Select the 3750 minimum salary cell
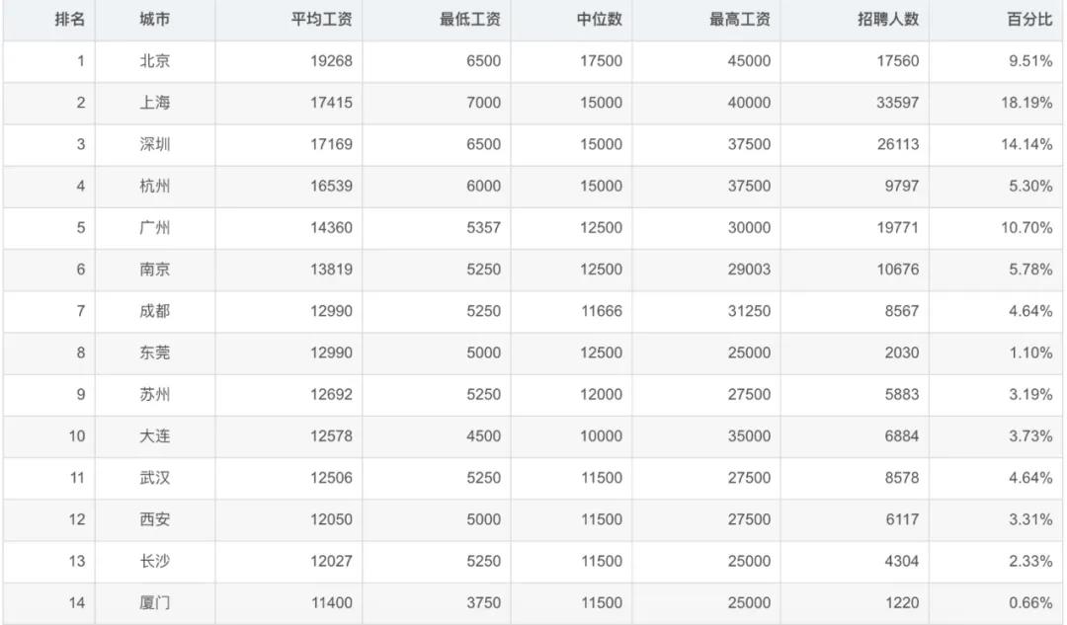The height and width of the screenshot is (625, 1067). [x=482, y=603]
